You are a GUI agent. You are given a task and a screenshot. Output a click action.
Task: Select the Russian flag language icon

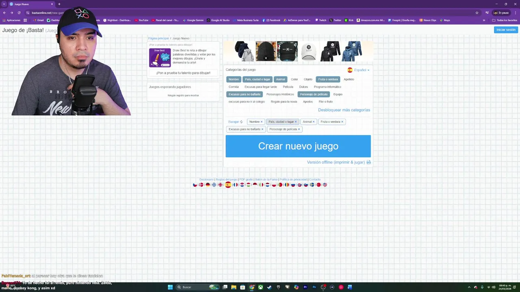coord(293,185)
